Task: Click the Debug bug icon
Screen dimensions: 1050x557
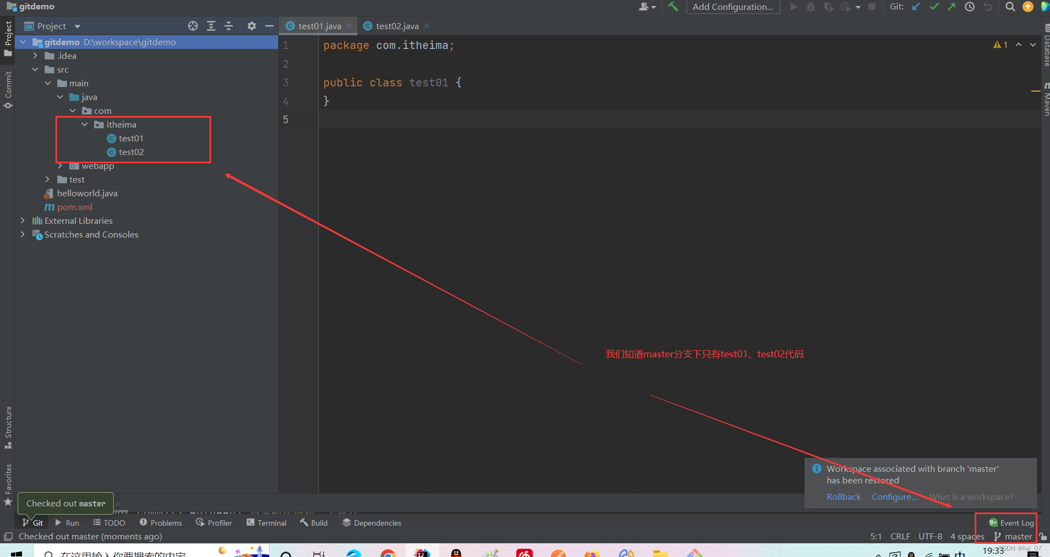Action: 810,7
